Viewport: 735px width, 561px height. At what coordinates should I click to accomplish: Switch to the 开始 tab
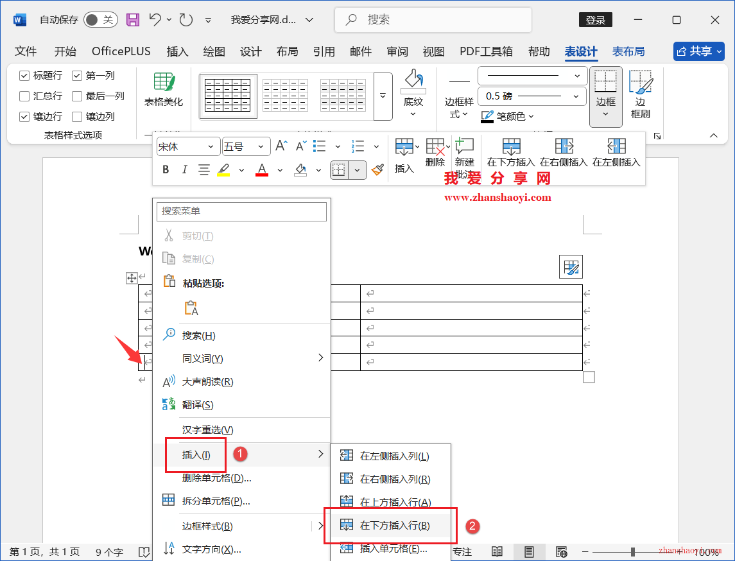pos(65,51)
